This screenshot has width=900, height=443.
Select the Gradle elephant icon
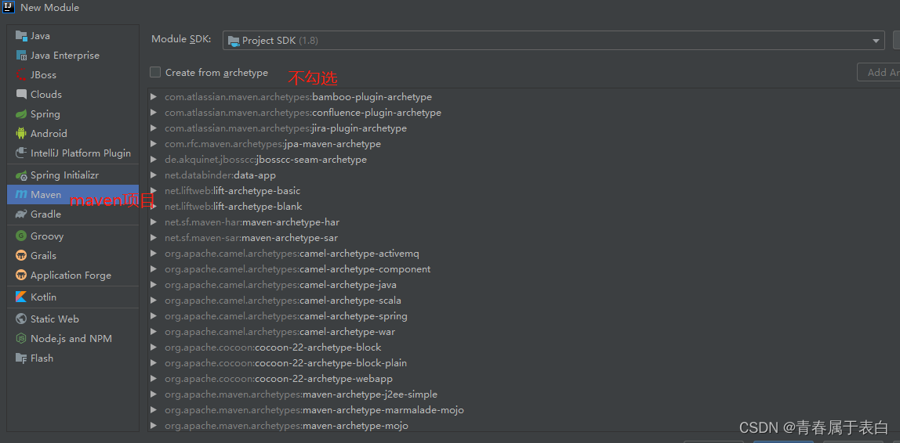click(x=21, y=214)
